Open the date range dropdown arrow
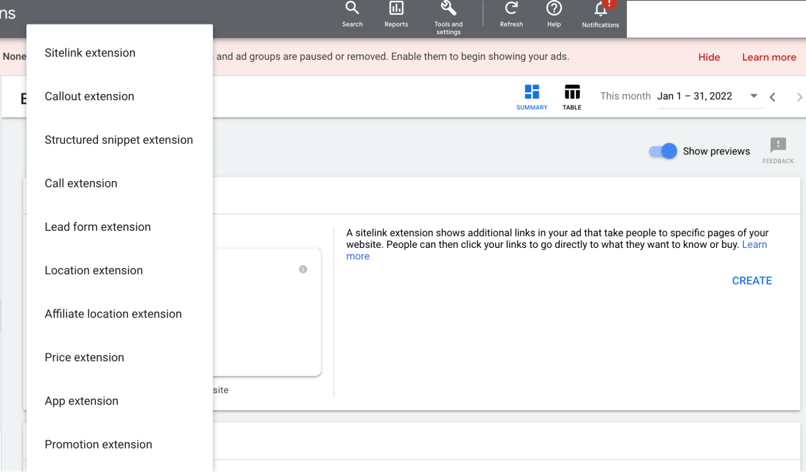Screen dimensions: 806x472 (753, 96)
